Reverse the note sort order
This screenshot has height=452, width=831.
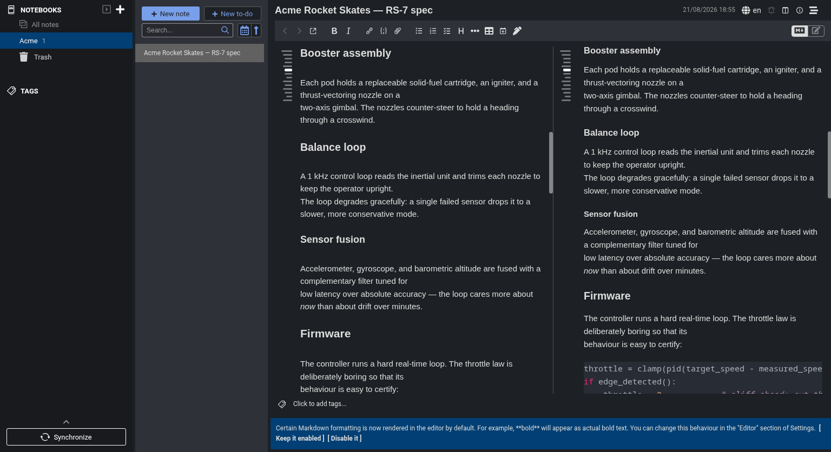256,30
